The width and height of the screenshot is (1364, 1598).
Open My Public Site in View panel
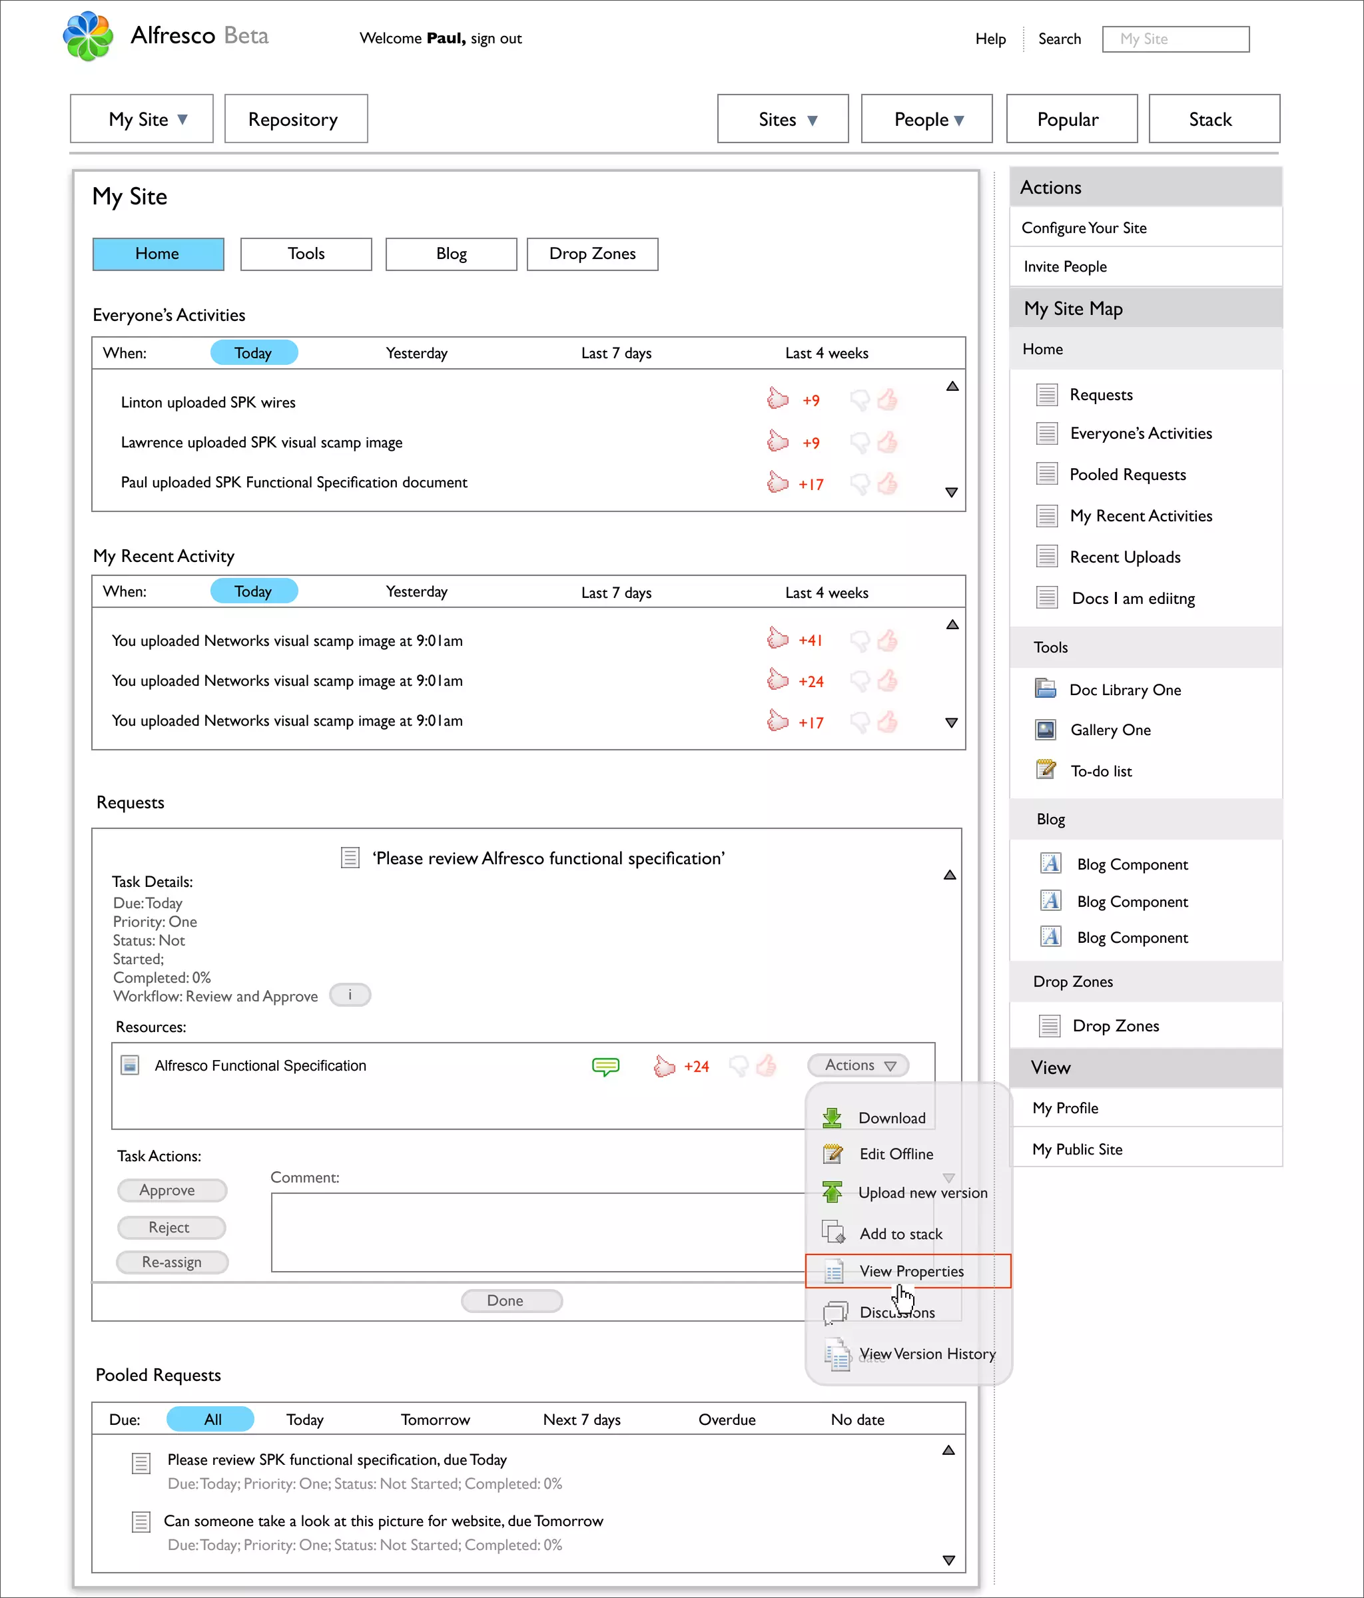click(1146, 1149)
